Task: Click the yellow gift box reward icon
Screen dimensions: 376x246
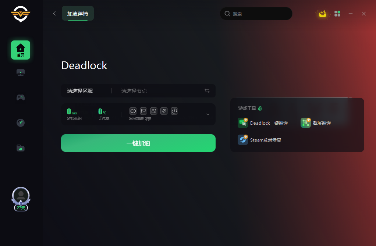Action: coord(323,14)
